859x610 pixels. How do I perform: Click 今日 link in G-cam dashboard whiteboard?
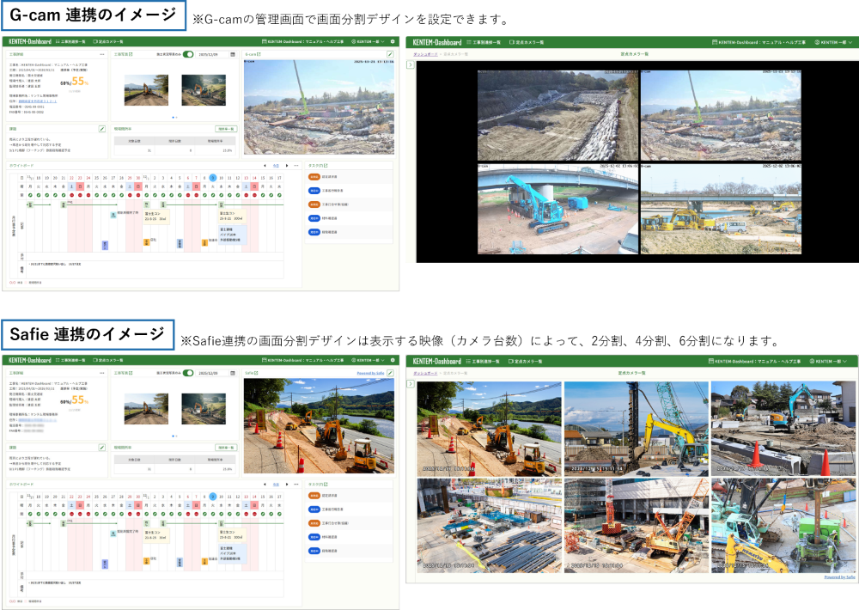[275, 165]
